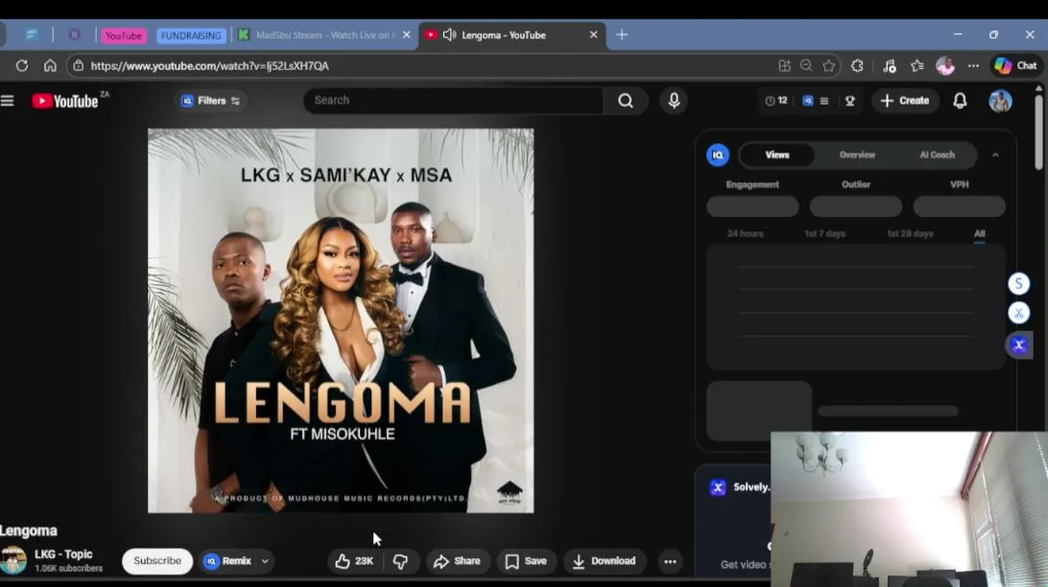Click the 1.06K subscribers text
1048x587 pixels.
[69, 568]
